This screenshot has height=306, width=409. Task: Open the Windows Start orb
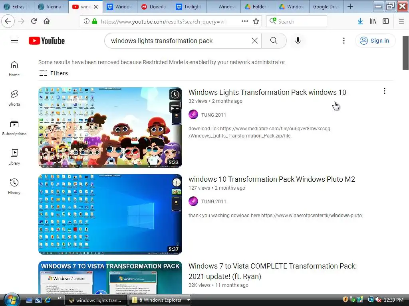tap(12, 300)
